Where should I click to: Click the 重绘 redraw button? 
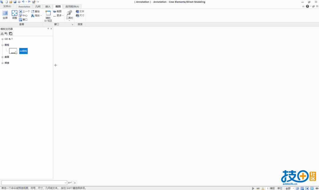click(x=36, y=12)
